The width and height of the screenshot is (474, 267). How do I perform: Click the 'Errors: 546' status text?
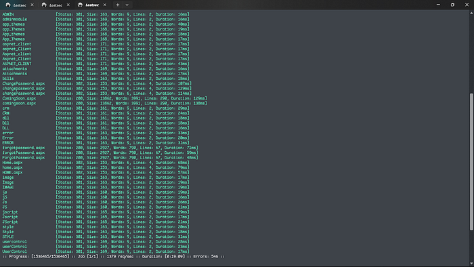pyautogui.click(x=206, y=256)
